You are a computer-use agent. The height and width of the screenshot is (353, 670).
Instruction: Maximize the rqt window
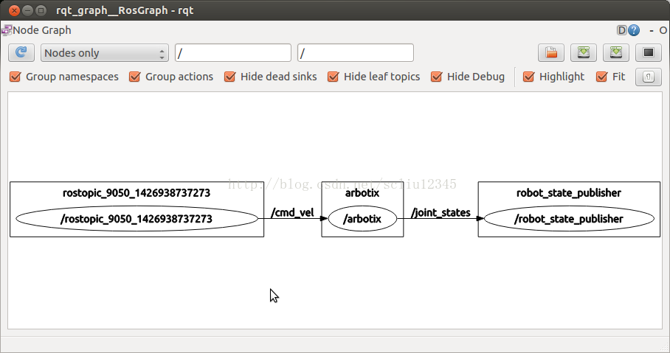click(41, 10)
